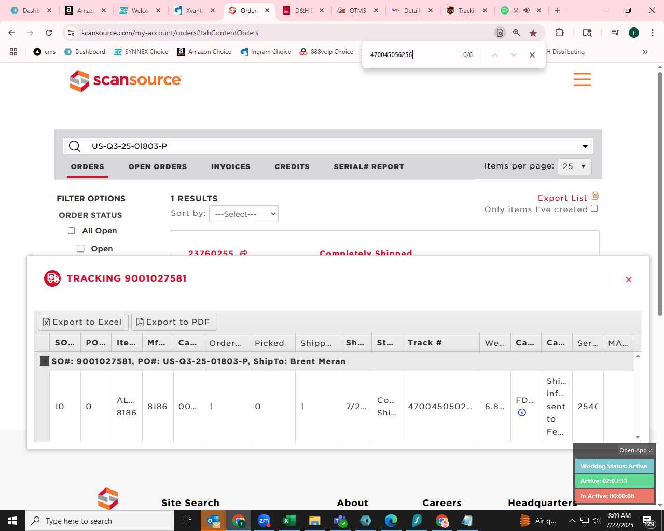Screen dimensions: 664x531
Task: Switch to the OPEN ORDERS tab
Action: point(158,167)
